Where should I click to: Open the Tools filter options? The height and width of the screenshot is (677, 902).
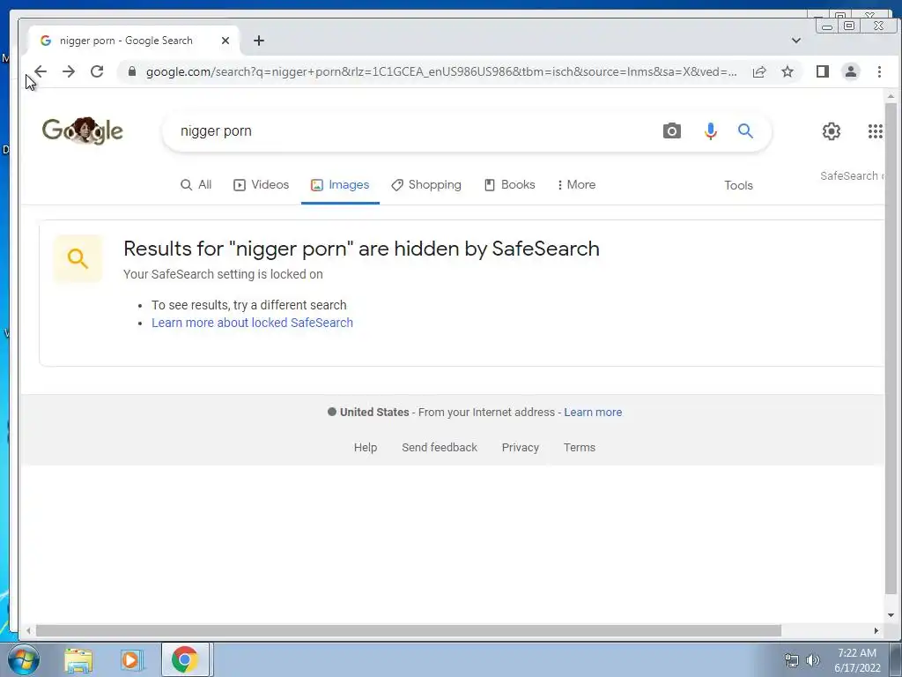(x=738, y=185)
